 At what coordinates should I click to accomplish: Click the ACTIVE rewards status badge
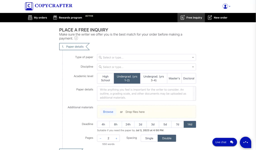pyautogui.click(x=89, y=16)
